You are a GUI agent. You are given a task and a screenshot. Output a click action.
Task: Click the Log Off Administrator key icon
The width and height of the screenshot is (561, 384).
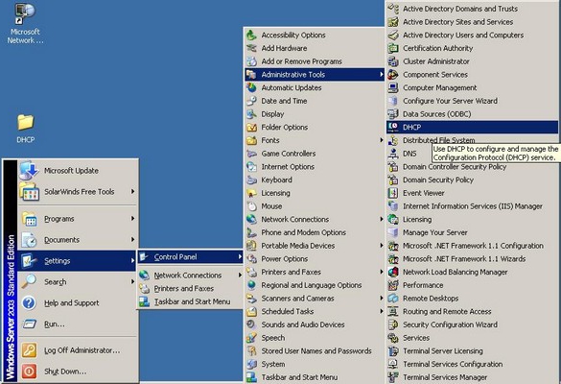(29, 350)
